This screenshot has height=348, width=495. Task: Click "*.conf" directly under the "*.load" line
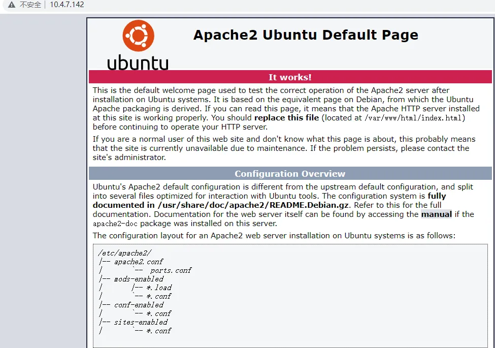click(159, 297)
